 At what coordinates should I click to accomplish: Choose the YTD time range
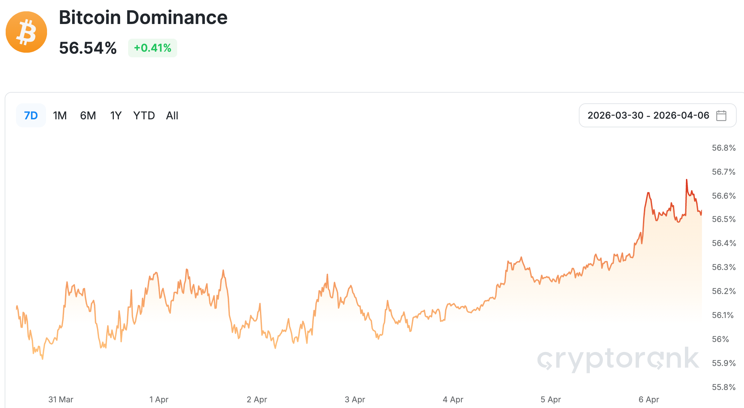(144, 116)
